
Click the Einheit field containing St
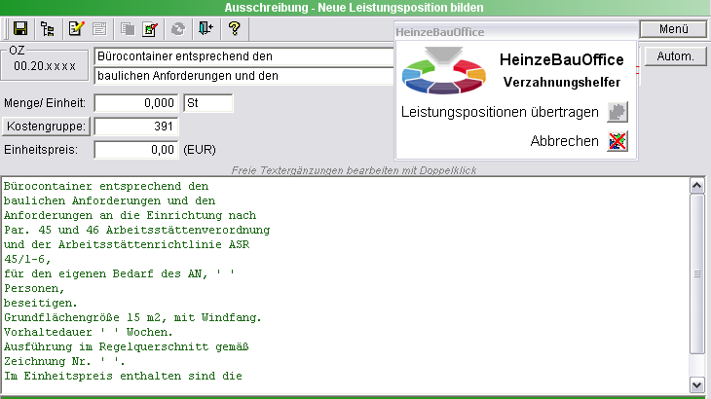[208, 103]
